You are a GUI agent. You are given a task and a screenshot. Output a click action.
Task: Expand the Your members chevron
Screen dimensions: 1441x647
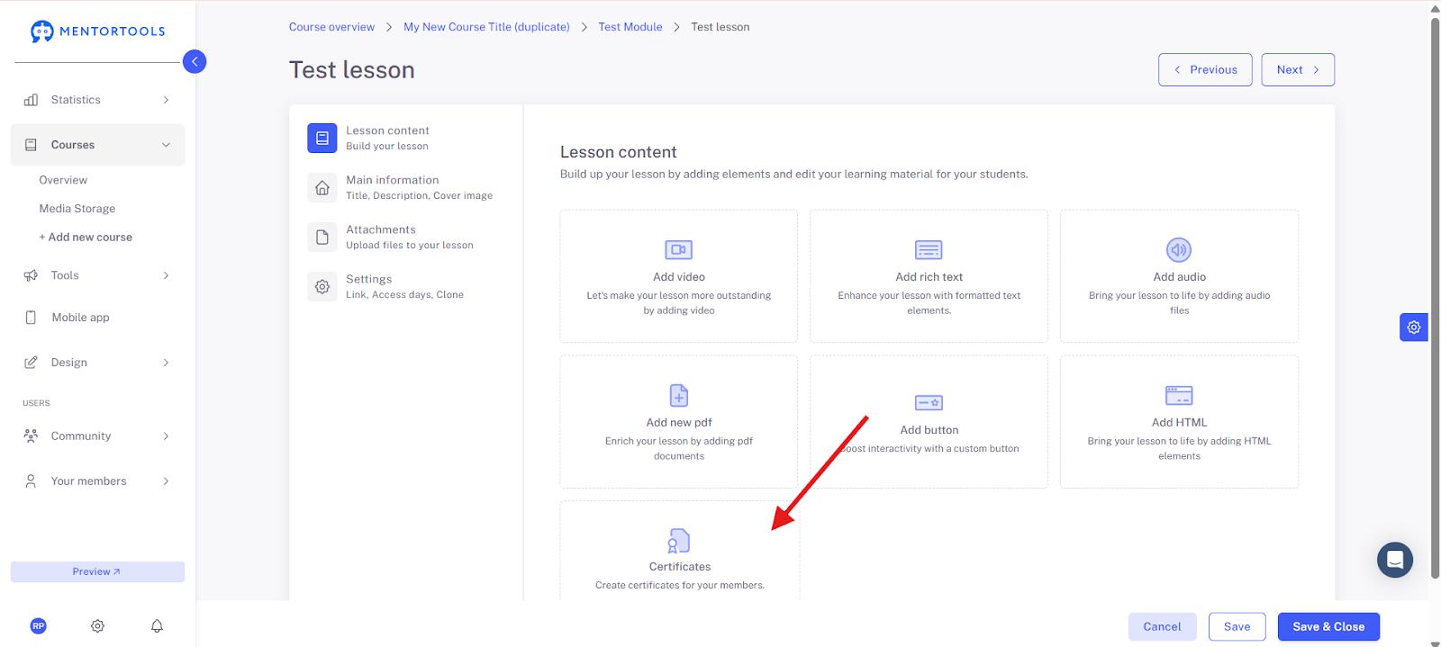tap(166, 481)
